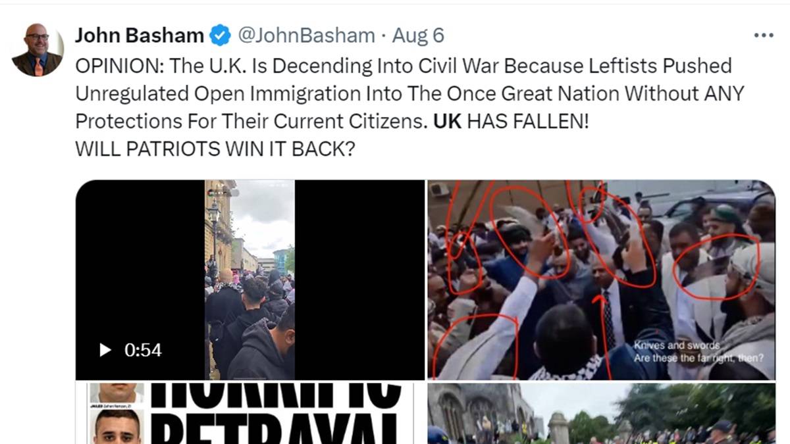Click the 'Knives and swords' caption text
This screenshot has height=444, width=790.
pos(678,345)
